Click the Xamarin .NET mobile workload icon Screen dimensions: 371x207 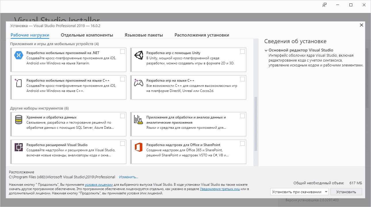point(19,55)
